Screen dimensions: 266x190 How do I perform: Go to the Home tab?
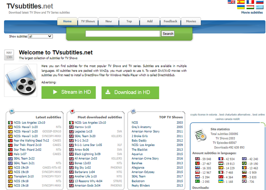(x=67, y=21)
